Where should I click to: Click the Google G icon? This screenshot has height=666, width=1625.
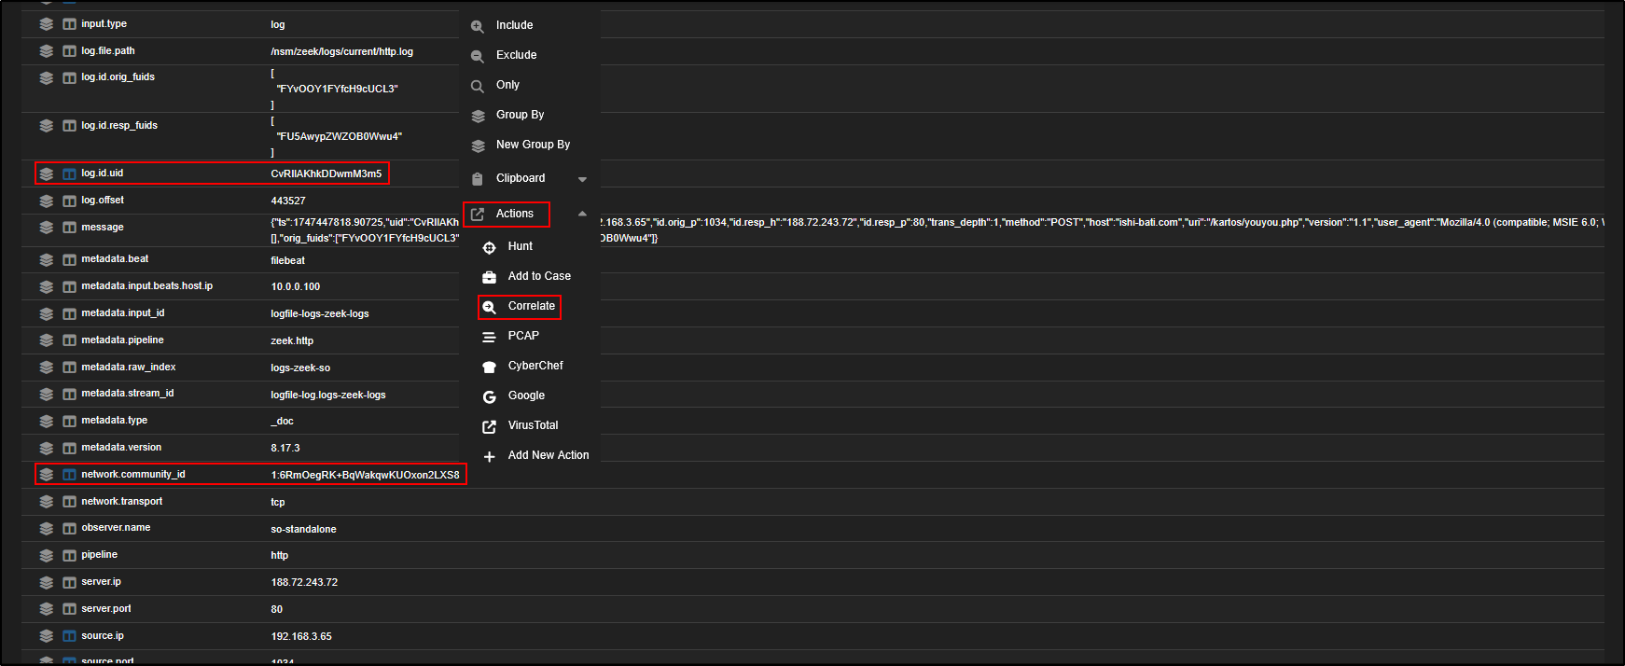(489, 396)
